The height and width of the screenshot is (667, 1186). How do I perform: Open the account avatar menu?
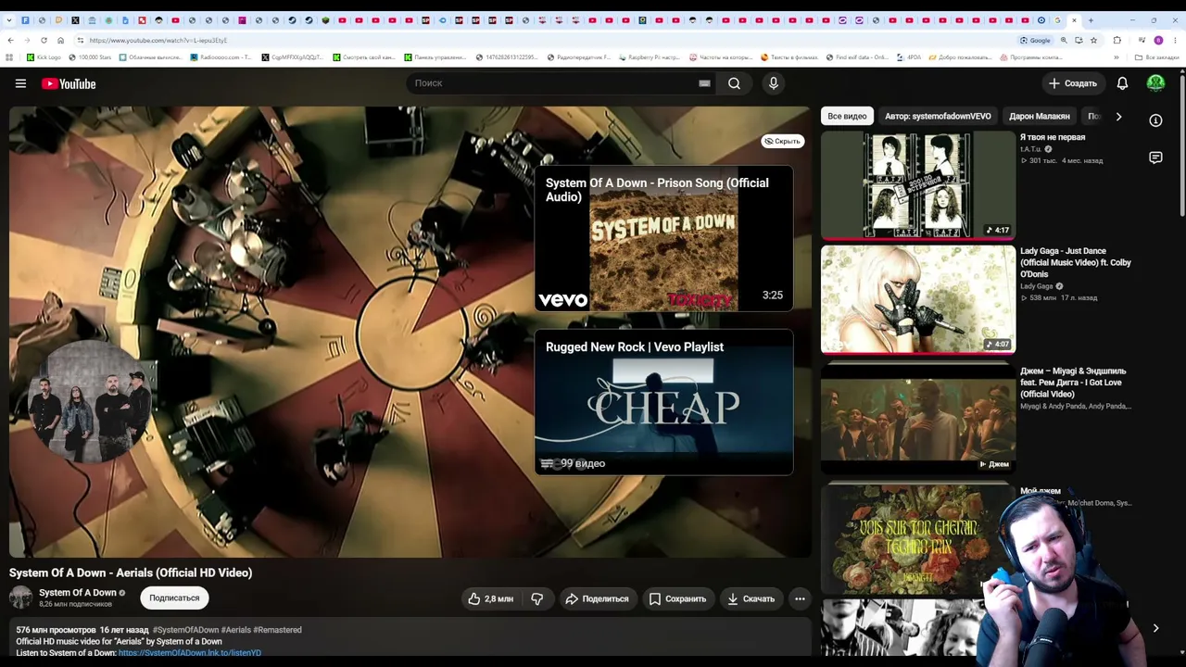[x=1155, y=83]
